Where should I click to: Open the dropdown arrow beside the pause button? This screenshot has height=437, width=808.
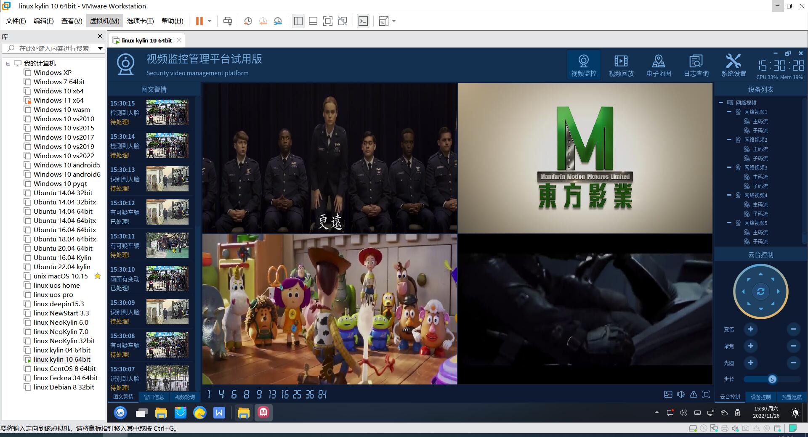[210, 21]
